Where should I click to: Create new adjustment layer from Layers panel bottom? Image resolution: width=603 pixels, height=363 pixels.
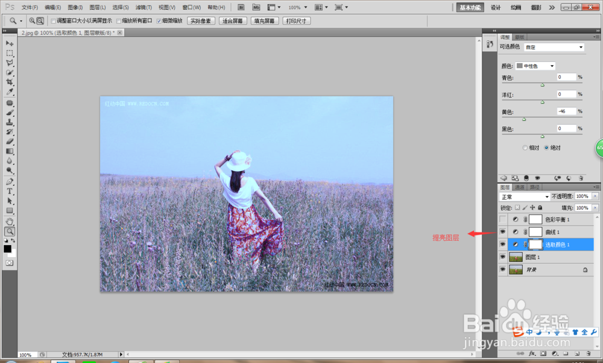tap(555, 353)
